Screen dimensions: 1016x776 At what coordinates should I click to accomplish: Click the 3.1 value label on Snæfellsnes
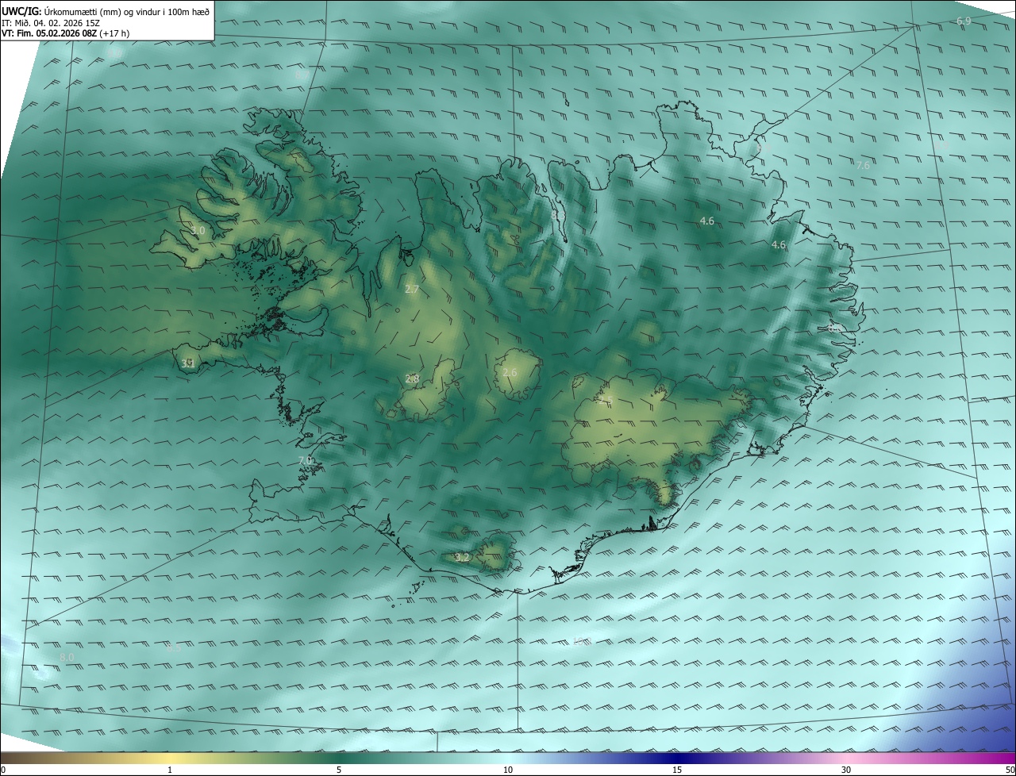point(188,363)
